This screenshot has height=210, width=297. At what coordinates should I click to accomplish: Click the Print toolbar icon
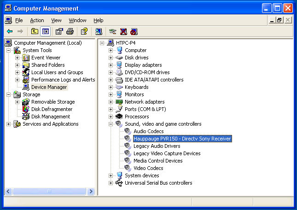coord(70,31)
